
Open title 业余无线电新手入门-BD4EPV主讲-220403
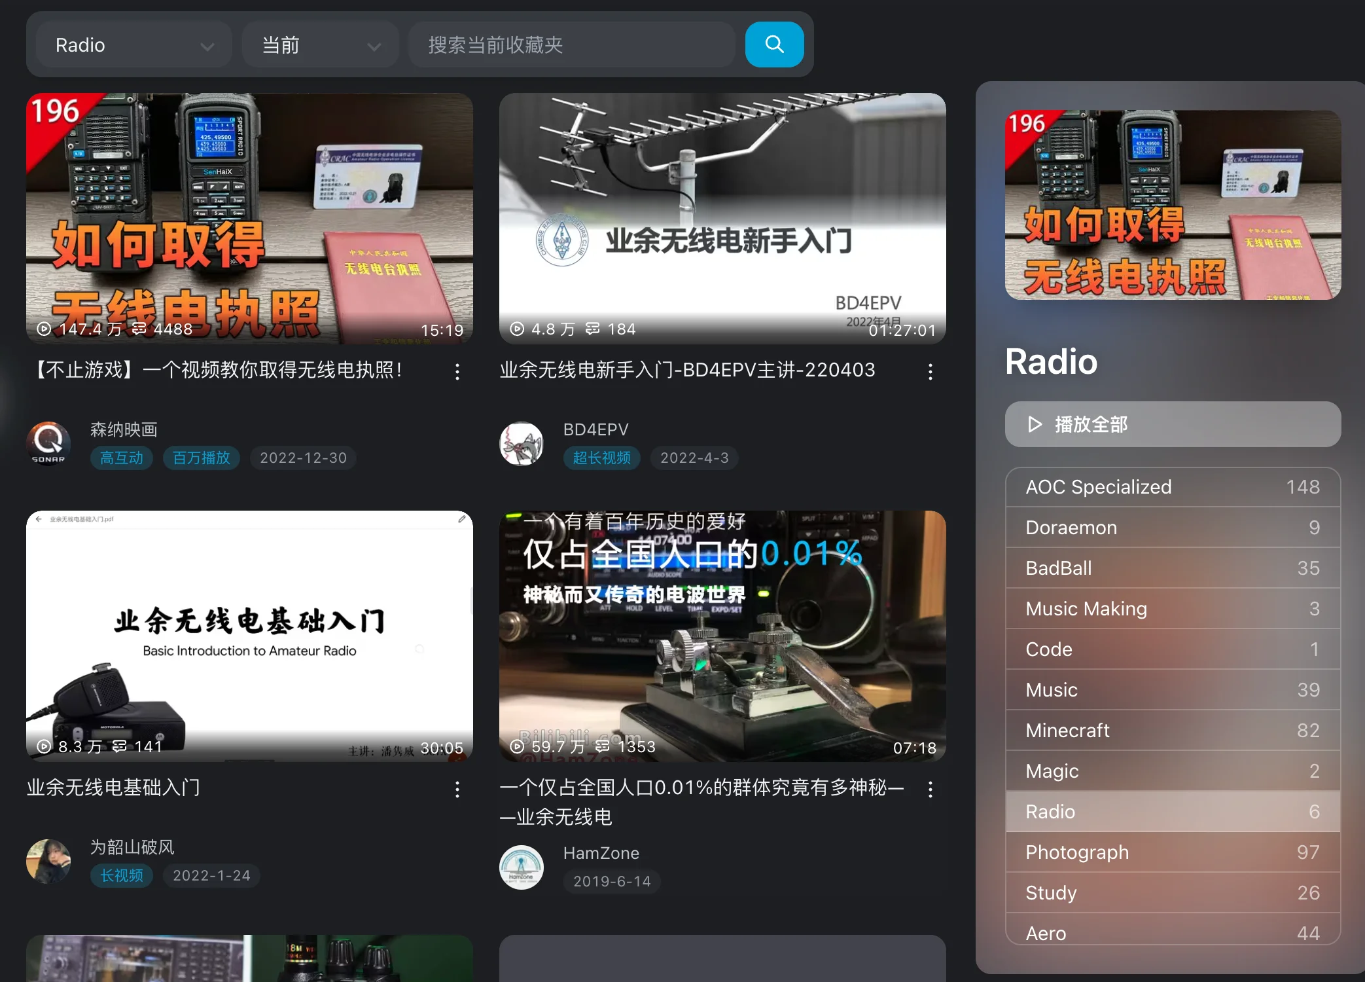point(687,371)
